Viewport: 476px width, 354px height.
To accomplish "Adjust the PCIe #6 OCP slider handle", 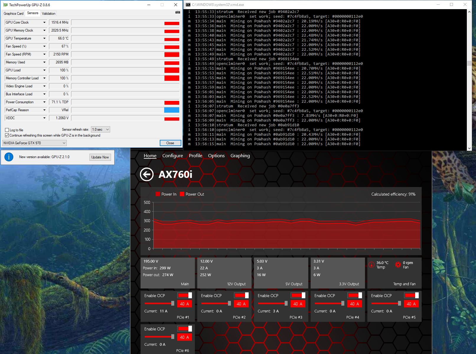I will [x=173, y=337].
